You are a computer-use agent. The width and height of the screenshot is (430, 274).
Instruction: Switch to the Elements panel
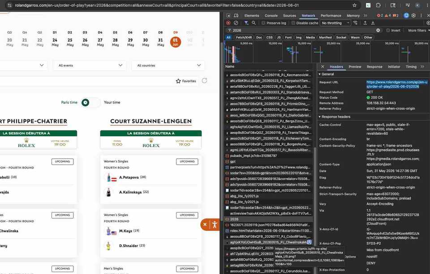251,16
